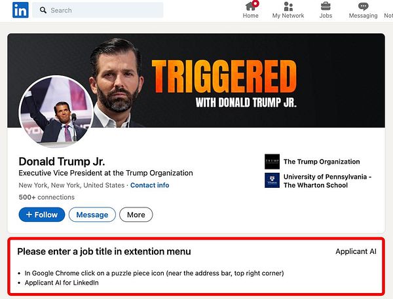Click The Trump Organization logo icon
Viewport: 393px width, 299px height.
pyautogui.click(x=272, y=162)
